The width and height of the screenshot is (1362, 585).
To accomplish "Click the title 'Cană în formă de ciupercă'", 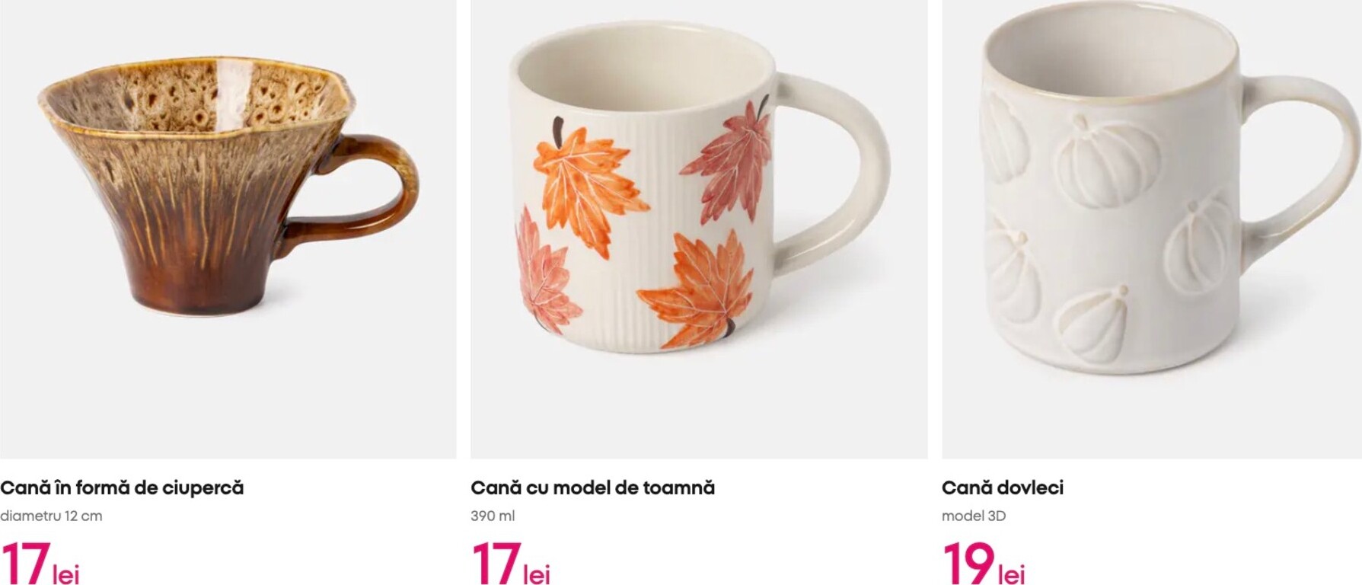I will [122, 487].
